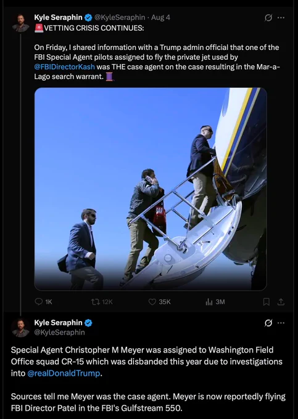
Task: Share the first tweet via share icon
Action: coord(281,302)
